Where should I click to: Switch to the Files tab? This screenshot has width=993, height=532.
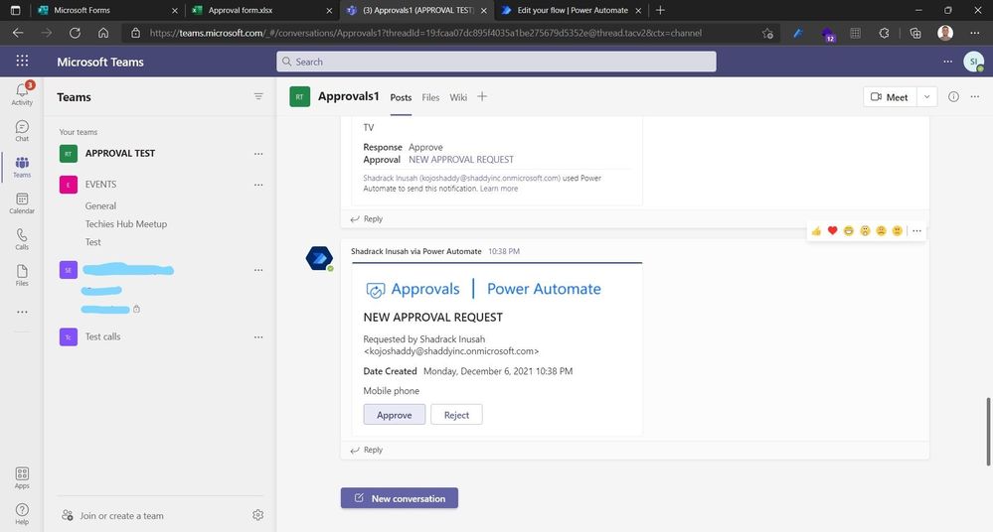(x=430, y=97)
